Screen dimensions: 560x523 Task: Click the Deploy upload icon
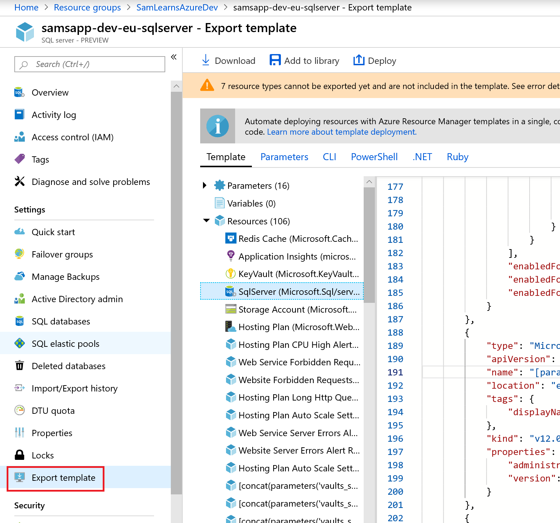tap(358, 60)
